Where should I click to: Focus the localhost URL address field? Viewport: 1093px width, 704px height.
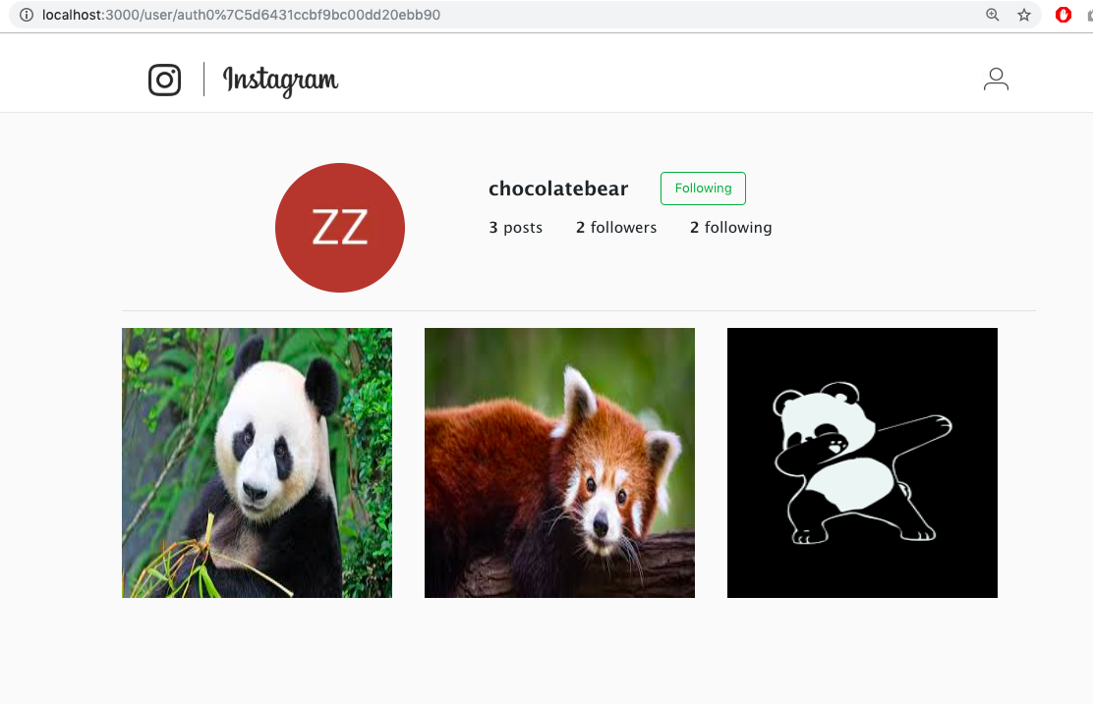(x=488, y=15)
